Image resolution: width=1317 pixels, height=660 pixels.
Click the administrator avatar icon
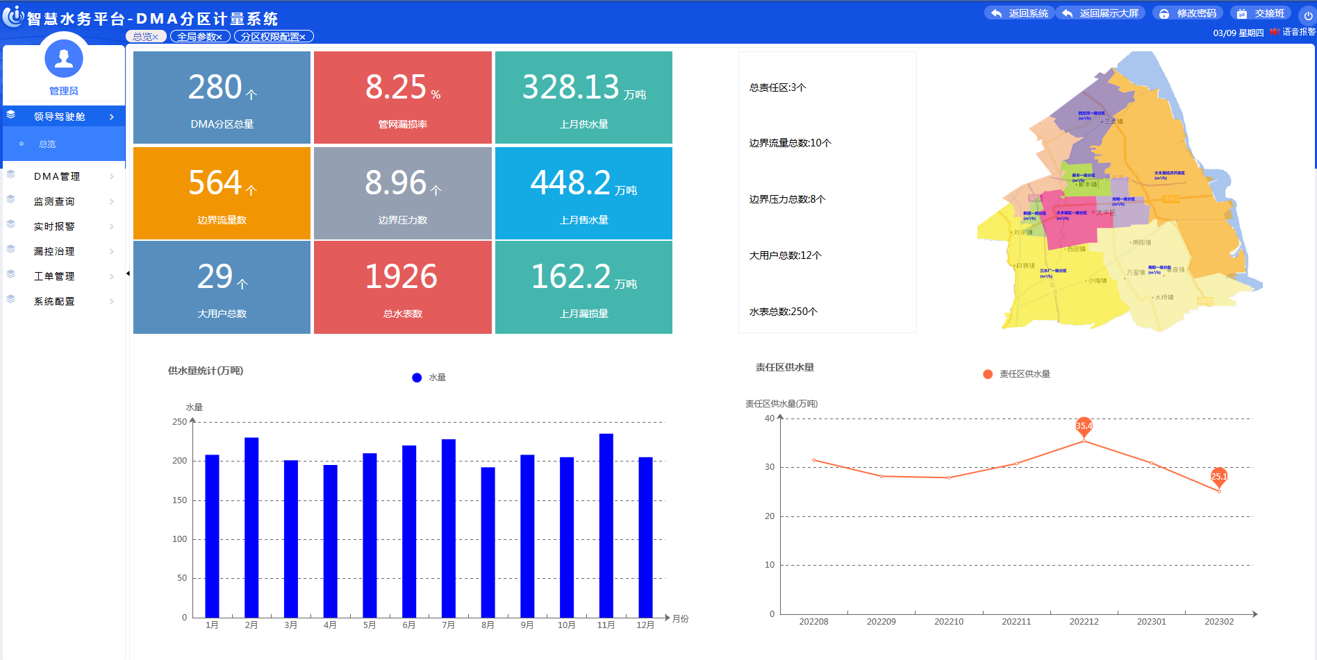(x=64, y=59)
